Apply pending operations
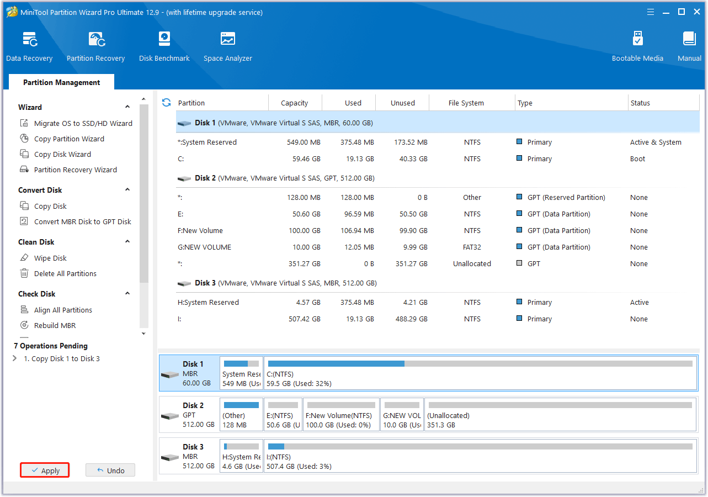Image resolution: width=708 pixels, height=497 pixels. 45,470
